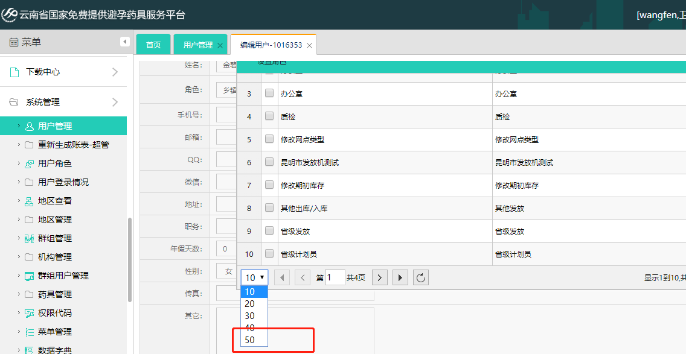Viewport: 686px width, 354px height.
Task: Check the 办公室 role checkbox
Action: (x=269, y=93)
